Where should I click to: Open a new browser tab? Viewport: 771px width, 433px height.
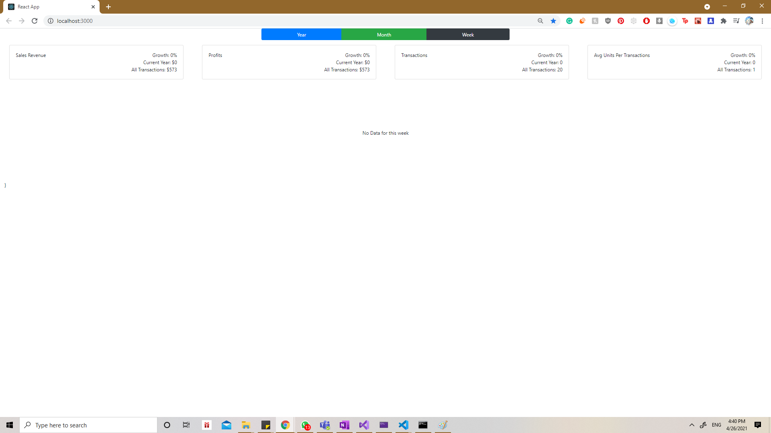pyautogui.click(x=108, y=7)
